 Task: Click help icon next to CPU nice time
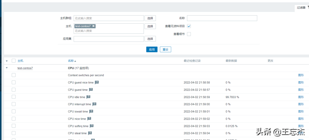[x=89, y=119]
